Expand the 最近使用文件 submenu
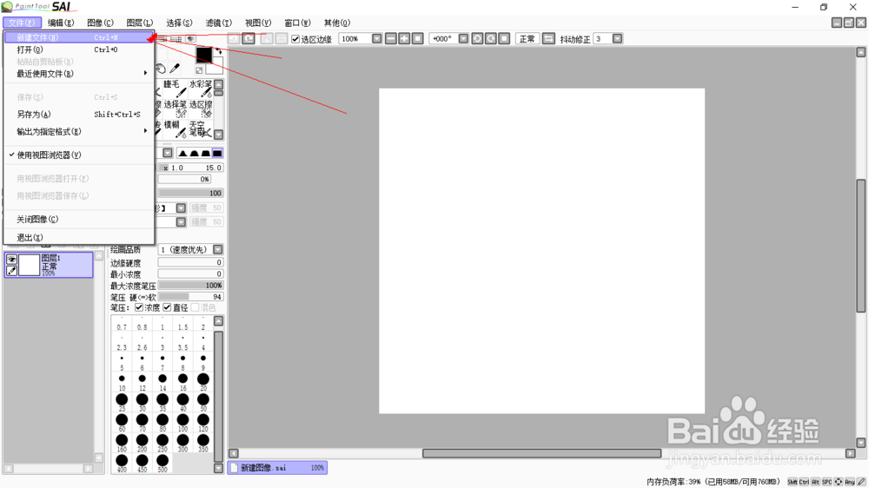The width and height of the screenshot is (869, 488). pos(79,74)
